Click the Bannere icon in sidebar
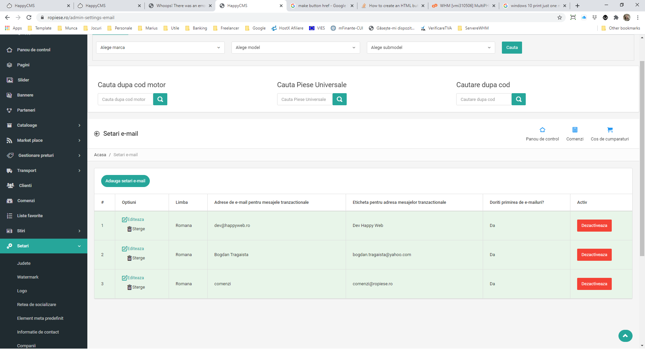645x362 pixels. click(9, 95)
